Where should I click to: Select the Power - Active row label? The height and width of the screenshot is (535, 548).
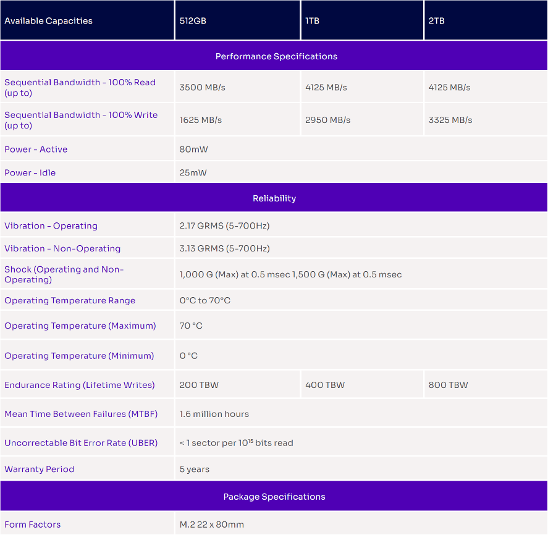point(36,150)
